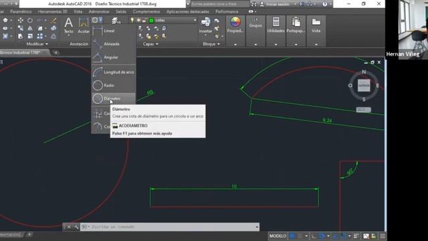Open the Complementos ribbon tab
This screenshot has height=241, width=428.
(x=146, y=12)
